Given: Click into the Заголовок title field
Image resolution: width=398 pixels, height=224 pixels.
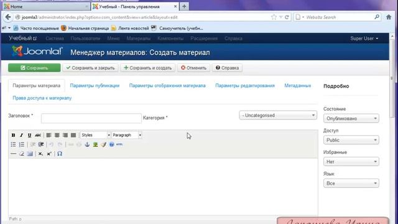Looking at the screenshot, I should (91, 118).
